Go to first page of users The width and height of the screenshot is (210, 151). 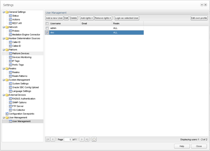pos(48,139)
